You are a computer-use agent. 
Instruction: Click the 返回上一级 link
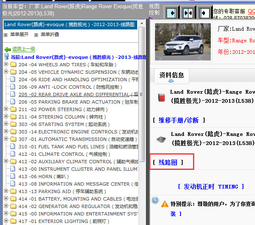pos(24,49)
